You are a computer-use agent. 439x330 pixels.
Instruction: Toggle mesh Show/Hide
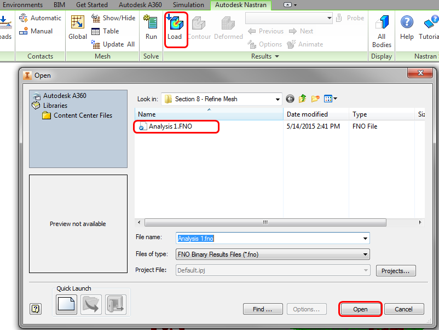tap(113, 18)
